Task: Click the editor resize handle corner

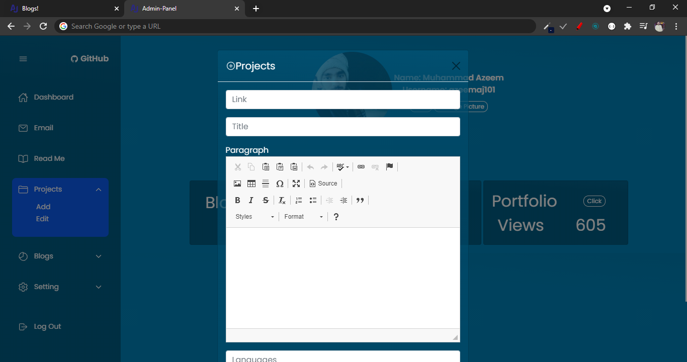Action: pos(455,337)
